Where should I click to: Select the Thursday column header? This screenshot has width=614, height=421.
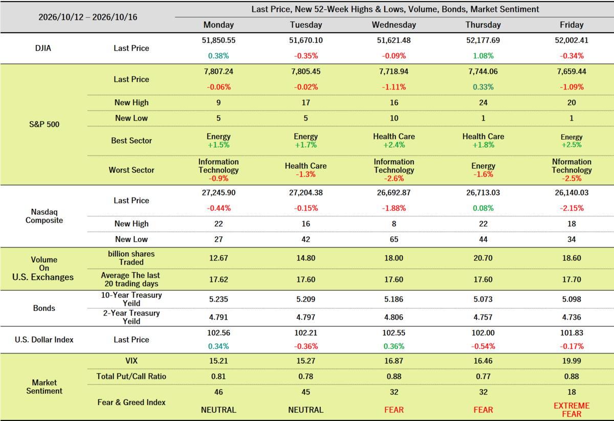click(x=484, y=25)
